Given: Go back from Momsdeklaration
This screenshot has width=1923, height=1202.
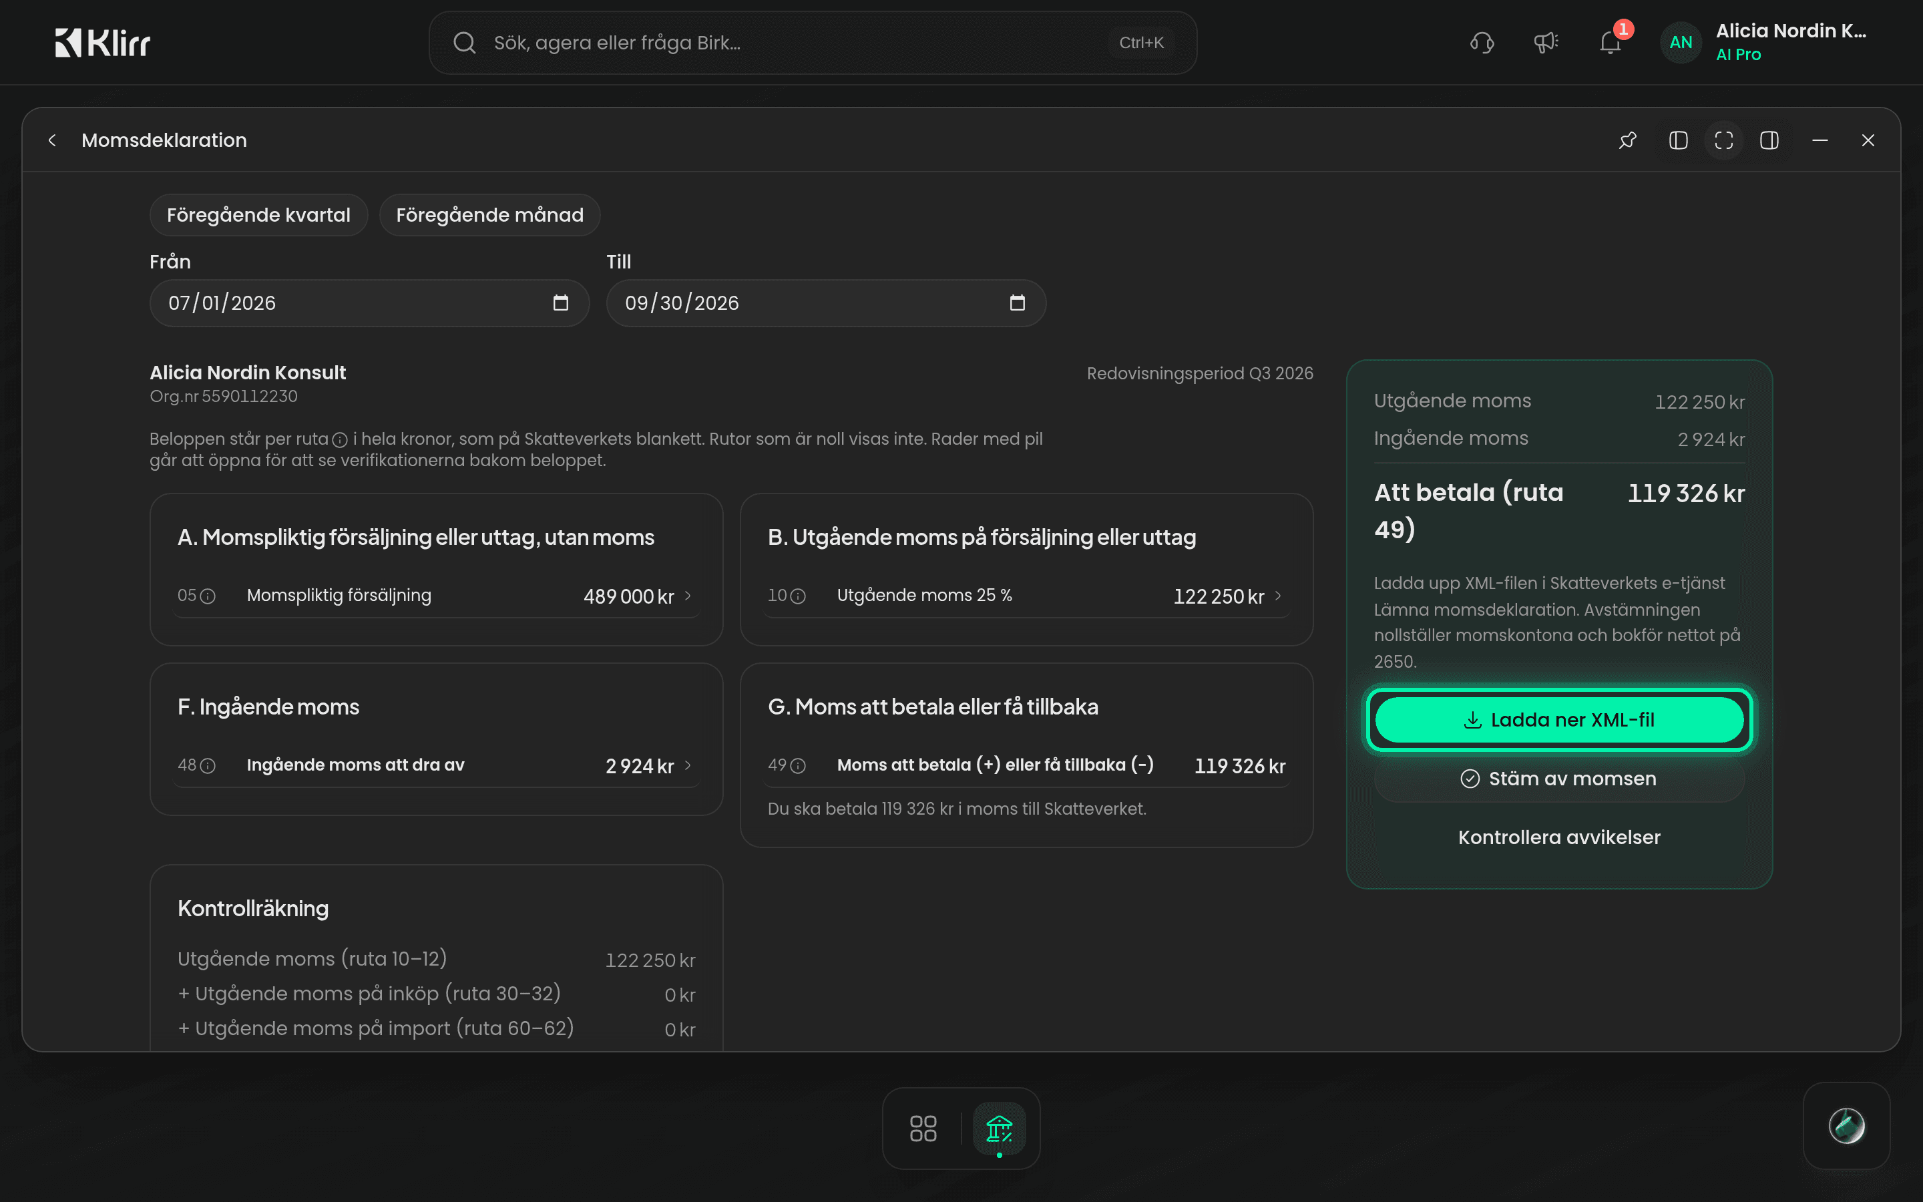Looking at the screenshot, I should point(53,140).
